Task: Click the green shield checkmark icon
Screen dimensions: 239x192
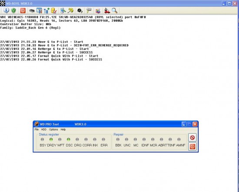Action: 14,10
